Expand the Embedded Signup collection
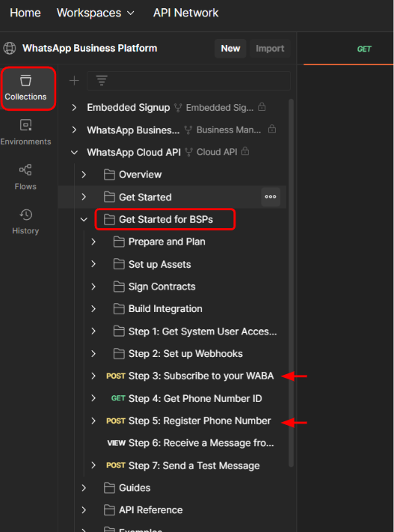The image size is (394, 532). coord(74,108)
